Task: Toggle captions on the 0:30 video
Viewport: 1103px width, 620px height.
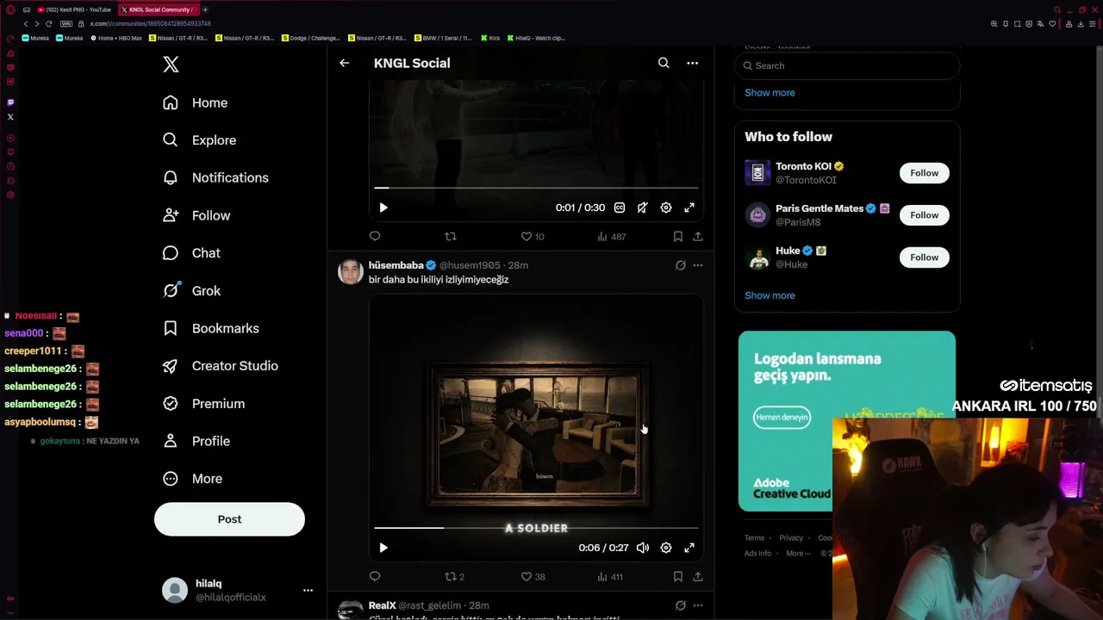Action: click(620, 208)
